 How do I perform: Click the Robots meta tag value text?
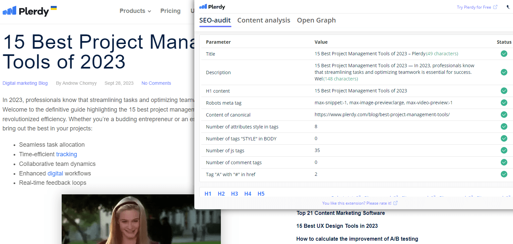384,103
